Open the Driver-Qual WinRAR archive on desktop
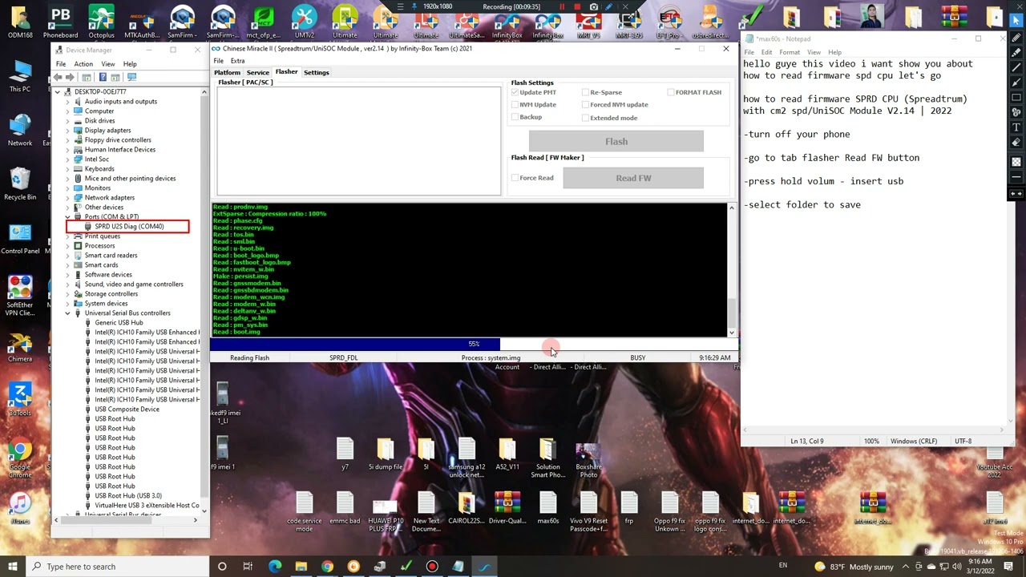Screen dimensions: 1026x577 507,510
